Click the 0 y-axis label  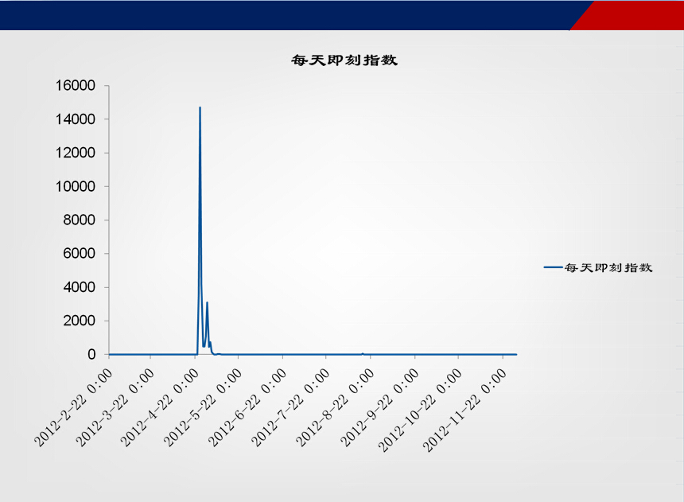coord(91,354)
